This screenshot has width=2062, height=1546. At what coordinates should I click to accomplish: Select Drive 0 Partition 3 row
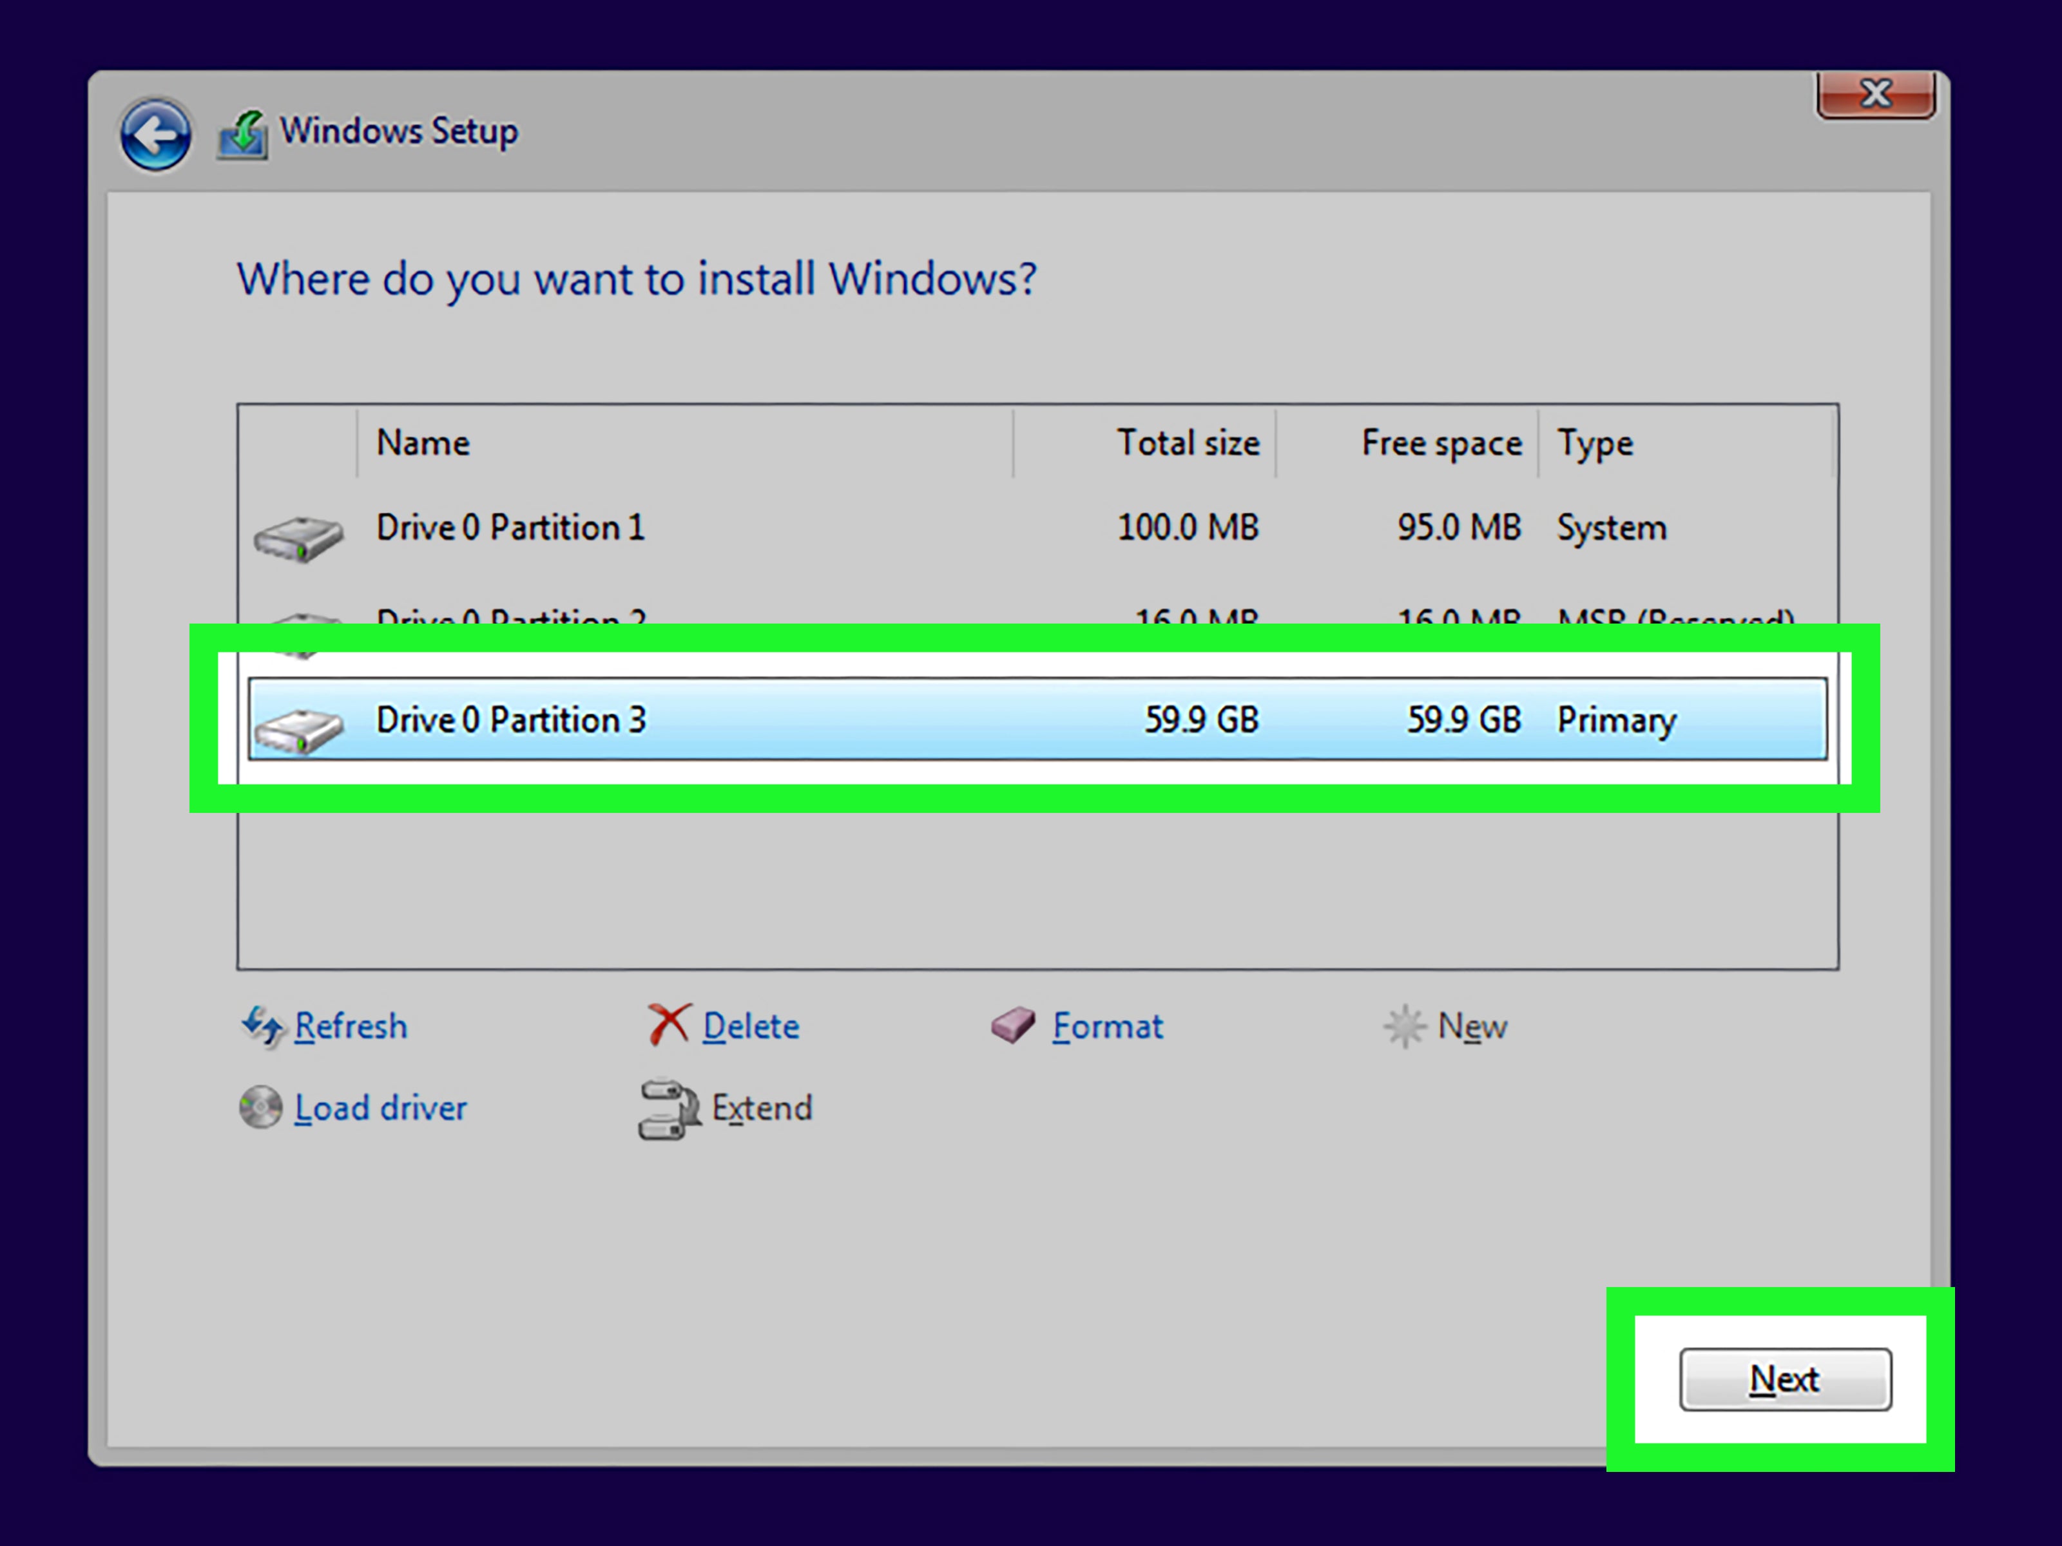click(1037, 720)
